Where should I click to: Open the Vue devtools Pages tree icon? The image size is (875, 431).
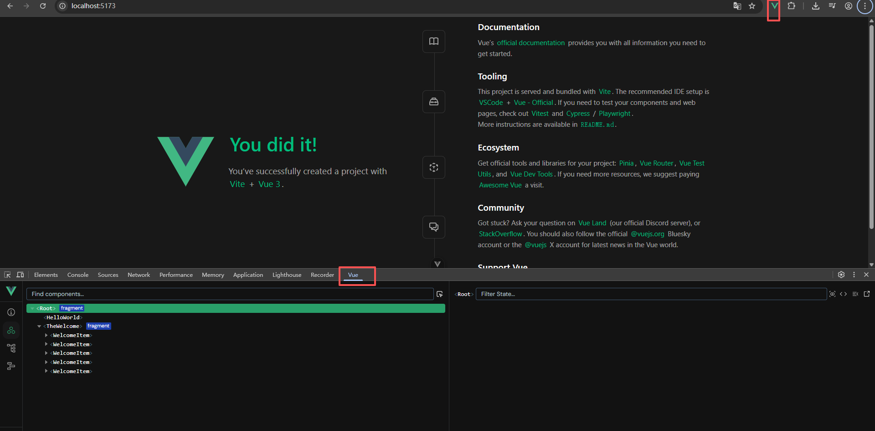coord(11,348)
